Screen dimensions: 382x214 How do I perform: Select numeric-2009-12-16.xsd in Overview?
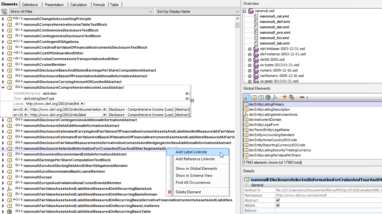tap(278, 71)
